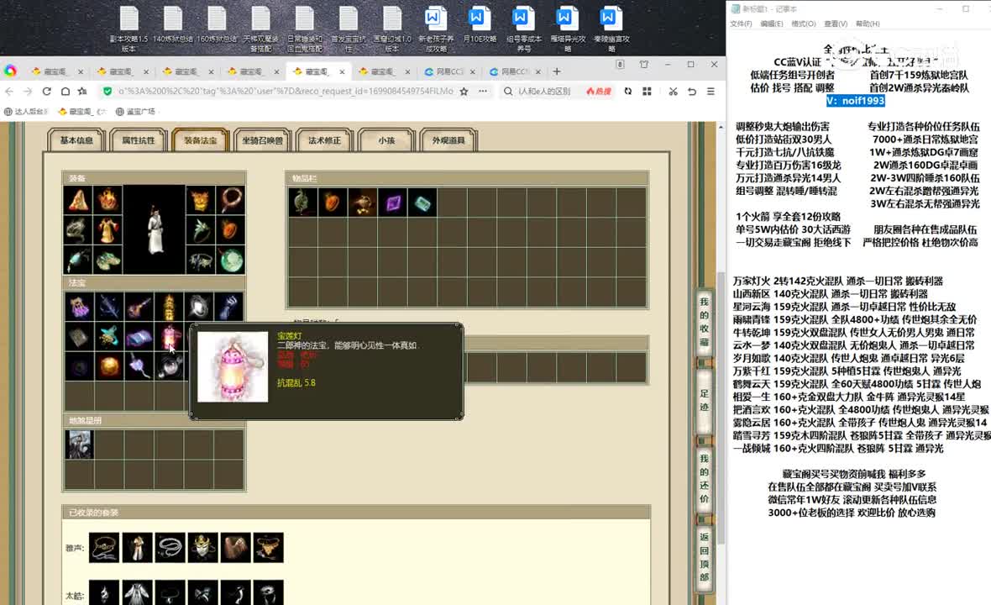Open the 坐骑召唤兽 tab
991x605 pixels.
click(262, 140)
